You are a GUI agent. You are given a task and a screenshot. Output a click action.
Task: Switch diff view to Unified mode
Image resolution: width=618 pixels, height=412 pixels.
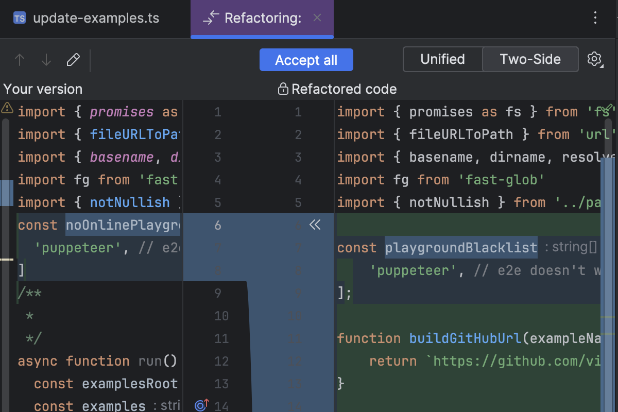click(x=442, y=59)
